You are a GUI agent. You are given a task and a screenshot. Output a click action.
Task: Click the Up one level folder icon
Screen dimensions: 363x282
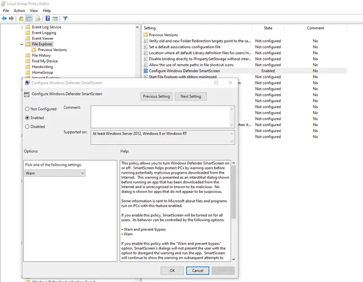click(21, 19)
